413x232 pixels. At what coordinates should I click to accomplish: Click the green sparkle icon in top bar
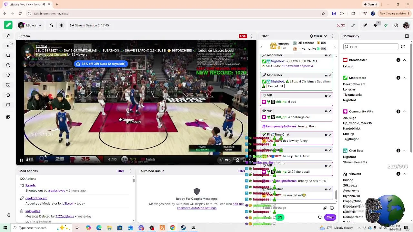[x=386, y=25]
